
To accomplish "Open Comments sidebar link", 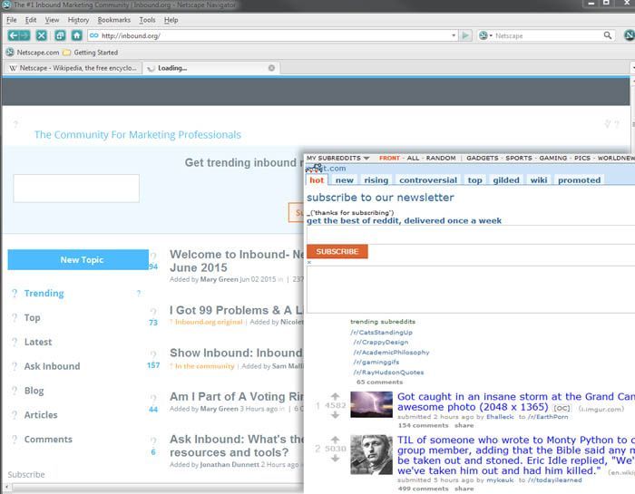I will (48, 439).
